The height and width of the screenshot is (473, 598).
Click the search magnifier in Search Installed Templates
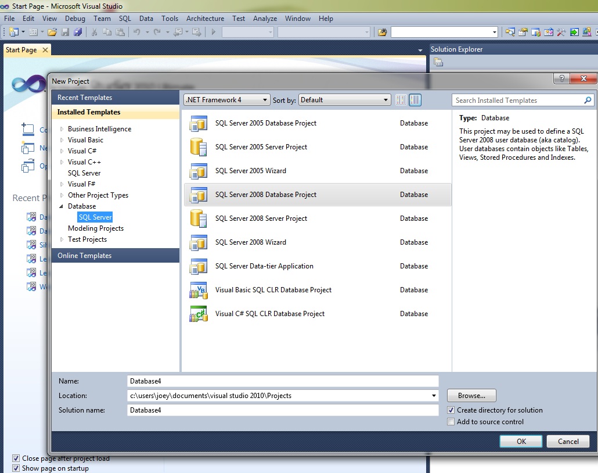(588, 100)
